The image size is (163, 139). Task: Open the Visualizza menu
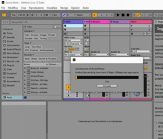pos(52,8)
